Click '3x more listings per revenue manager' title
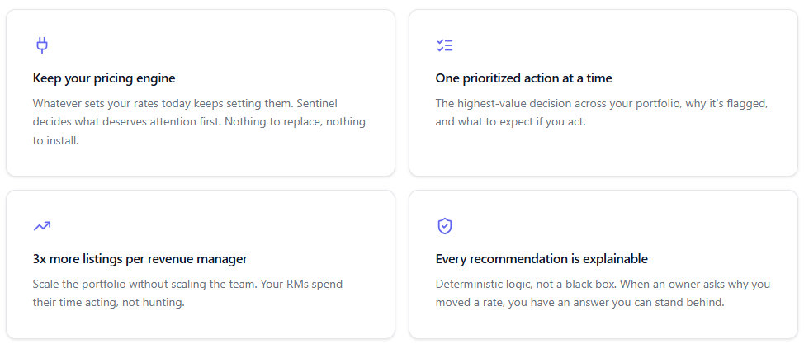The height and width of the screenshot is (344, 804). point(140,259)
